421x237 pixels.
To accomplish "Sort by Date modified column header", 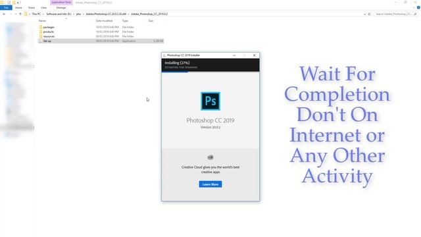I will tap(104, 20).
